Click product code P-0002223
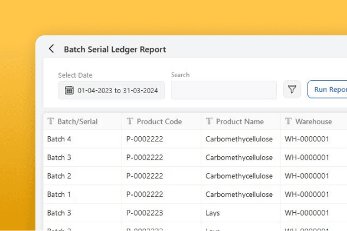The width and height of the screenshot is (347, 231). (145, 213)
